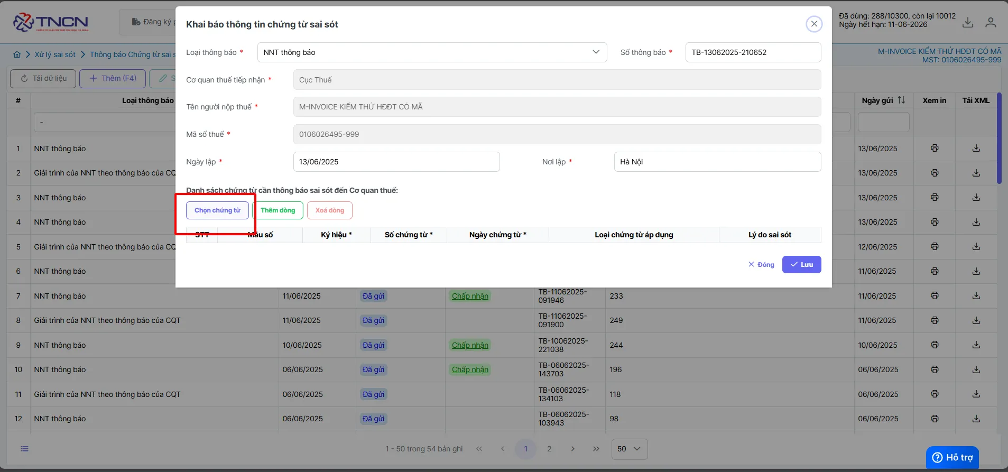Print row 10 with number 196
This screenshot has width=1008, height=472.
click(x=935, y=369)
